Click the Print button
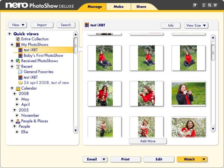Viewport: 224px width, 168px height. point(125,159)
